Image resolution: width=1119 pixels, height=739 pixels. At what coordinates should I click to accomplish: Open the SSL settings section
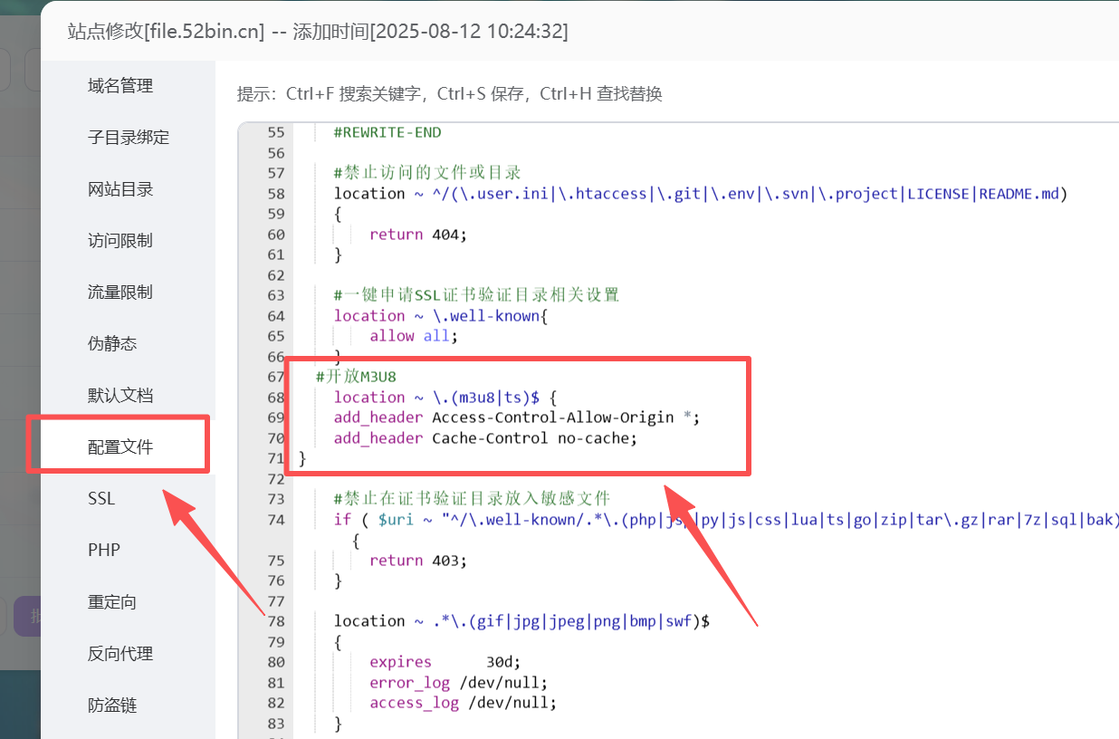pyautogui.click(x=101, y=499)
